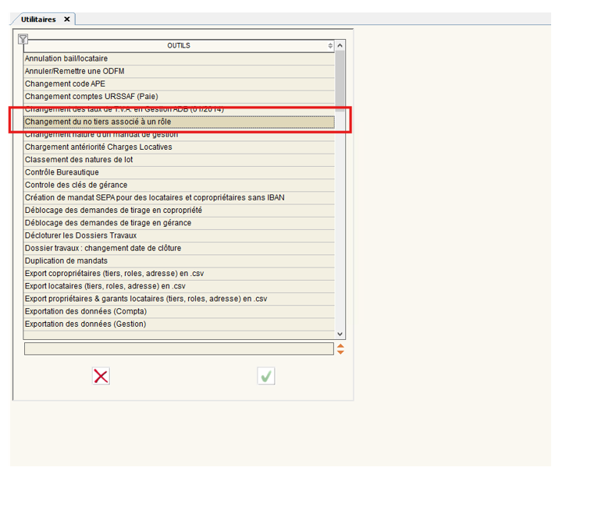Select the Utilitaires tab
This screenshot has width=605, height=524.
pyautogui.click(x=38, y=19)
